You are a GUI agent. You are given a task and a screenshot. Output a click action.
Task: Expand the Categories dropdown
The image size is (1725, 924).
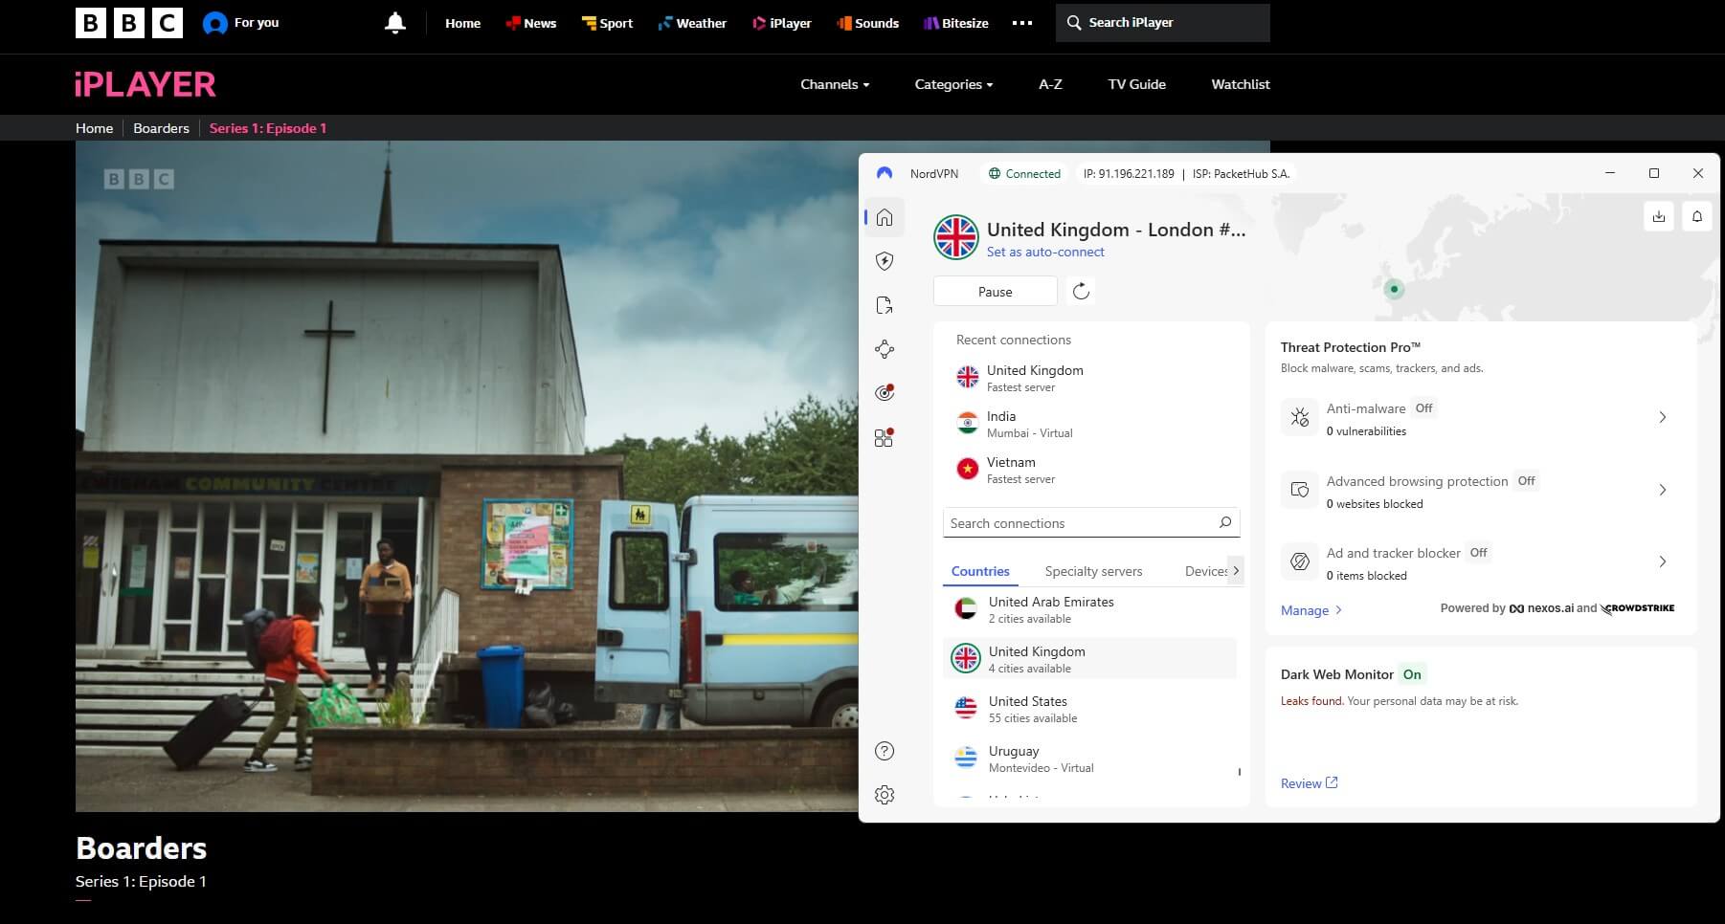pyautogui.click(x=952, y=84)
